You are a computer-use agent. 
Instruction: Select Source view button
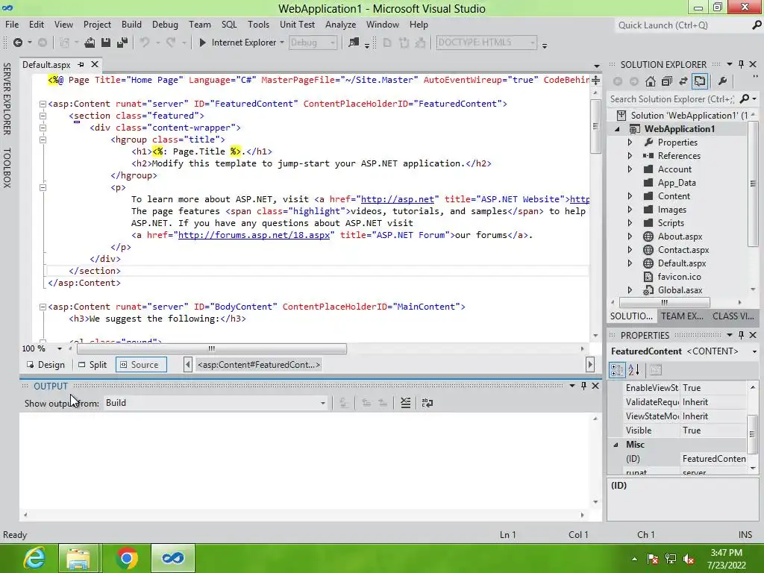point(141,364)
